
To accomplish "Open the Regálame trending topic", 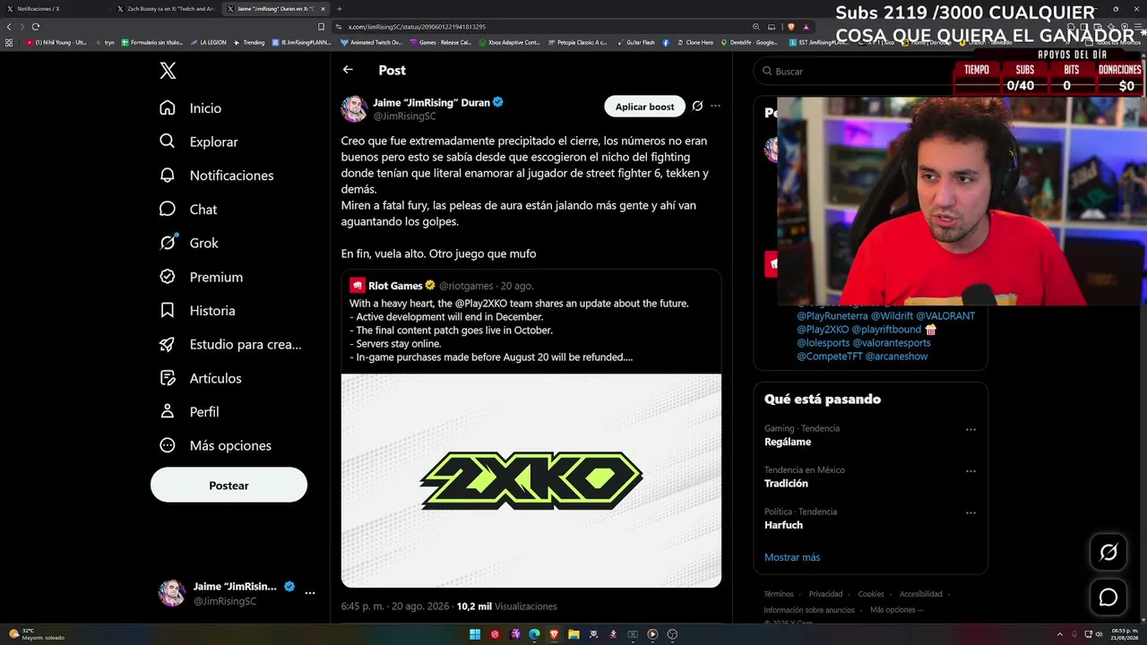I will pyautogui.click(x=788, y=442).
